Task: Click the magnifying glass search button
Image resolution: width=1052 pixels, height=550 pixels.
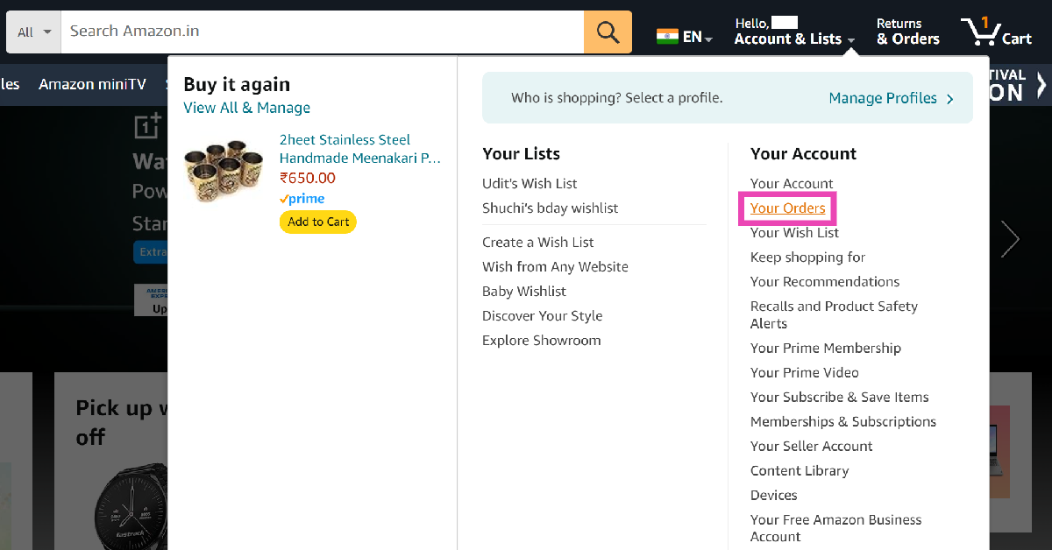Action: coord(608,32)
